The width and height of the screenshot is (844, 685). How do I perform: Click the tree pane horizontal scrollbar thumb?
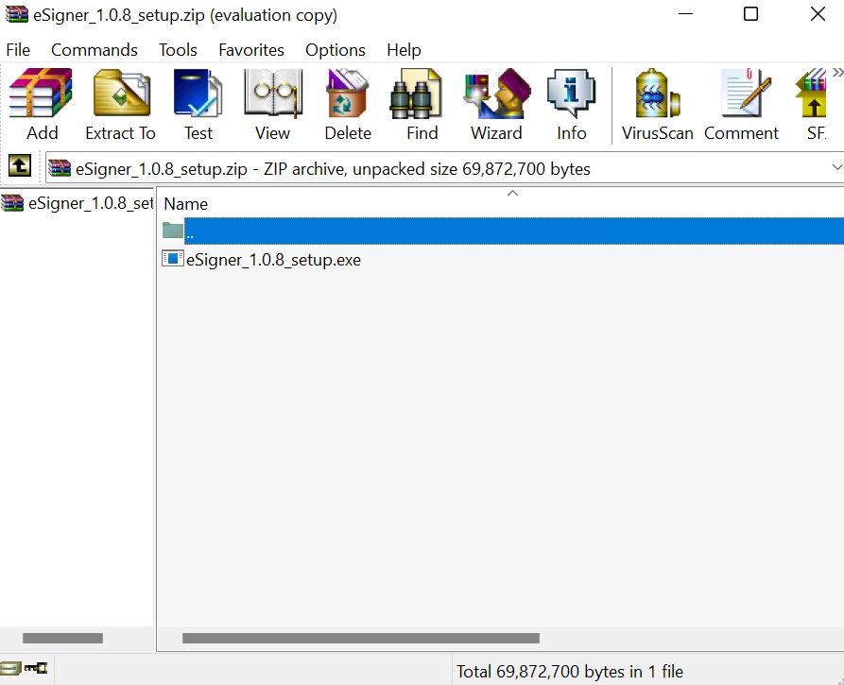[62, 638]
